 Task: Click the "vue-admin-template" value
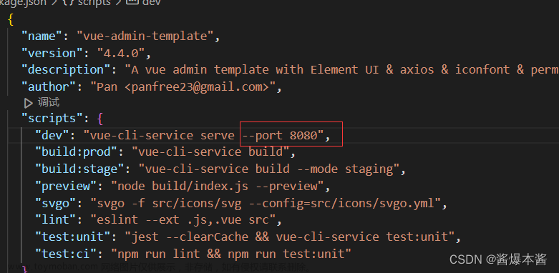(145, 36)
